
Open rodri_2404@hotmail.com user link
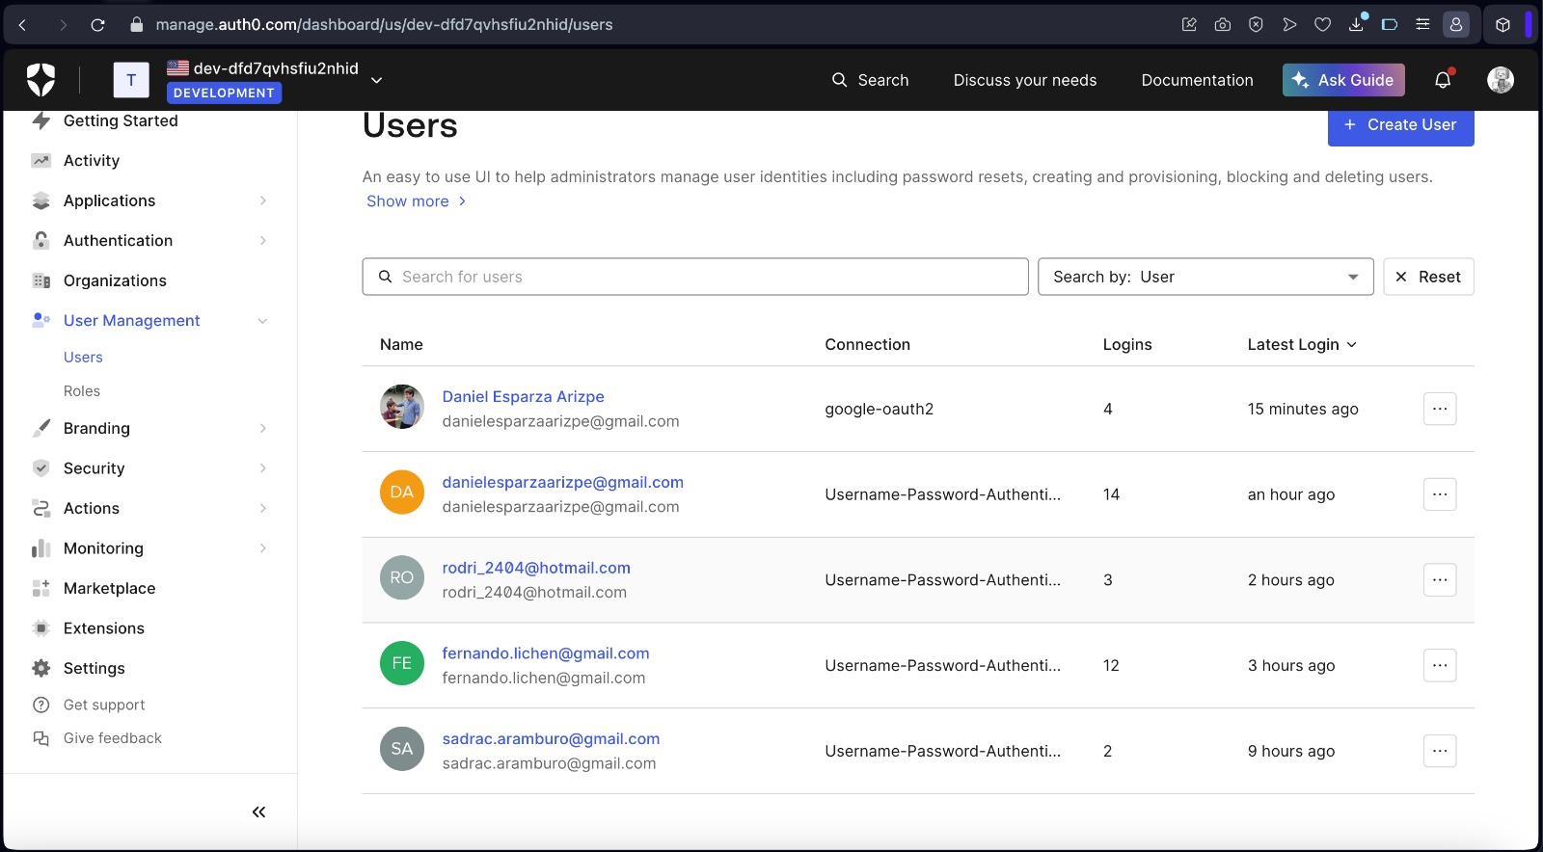(x=536, y=568)
